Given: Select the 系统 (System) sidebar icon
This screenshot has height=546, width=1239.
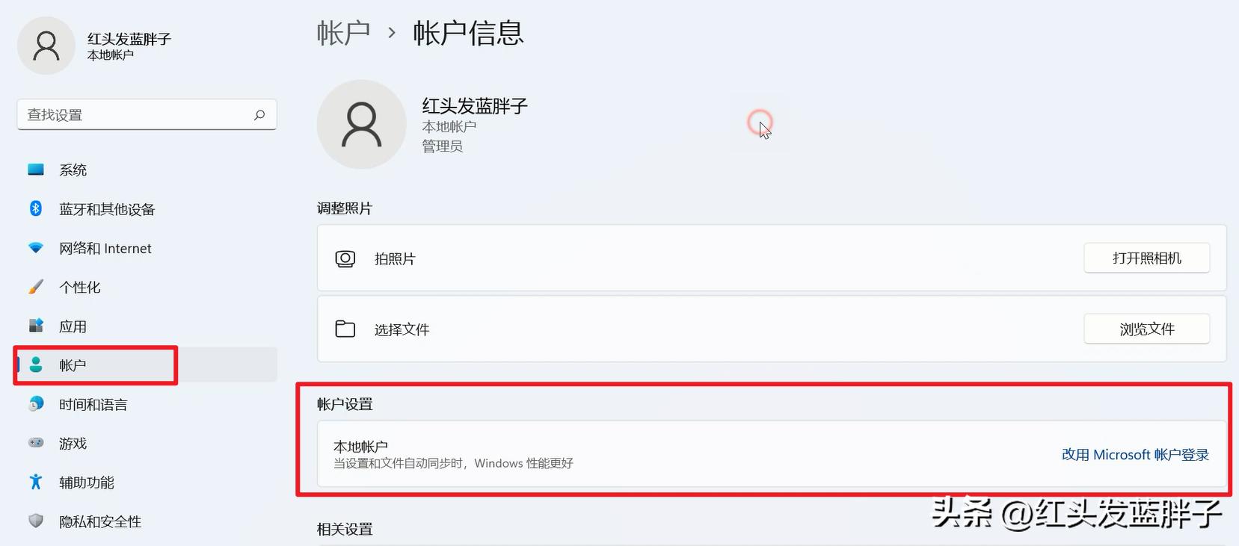Looking at the screenshot, I should pyautogui.click(x=35, y=170).
